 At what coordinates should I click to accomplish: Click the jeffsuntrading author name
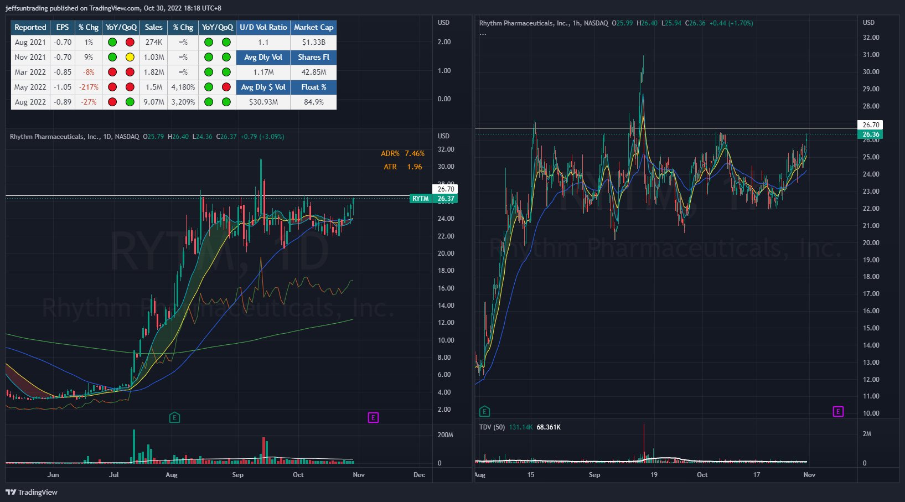pos(26,8)
